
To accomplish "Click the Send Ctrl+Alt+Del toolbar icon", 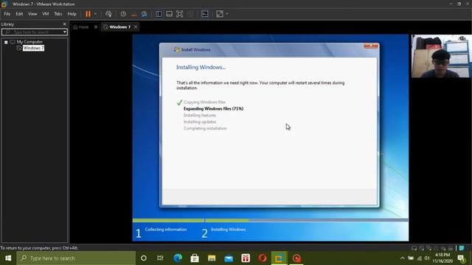I will pyautogui.click(x=108, y=14).
